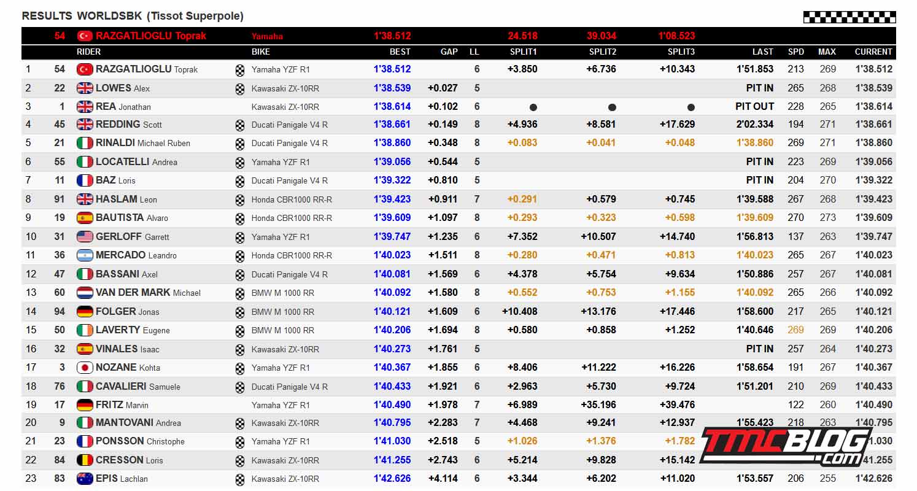Image resolution: width=917 pixels, height=491 pixels.
Task: Click the red split time 24.518 in leader banner
Action: pos(523,36)
